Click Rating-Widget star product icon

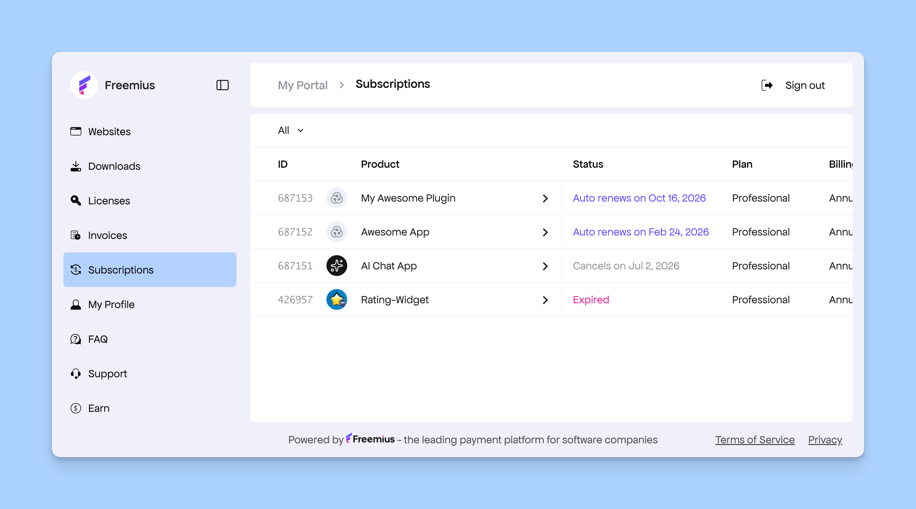[x=336, y=299]
